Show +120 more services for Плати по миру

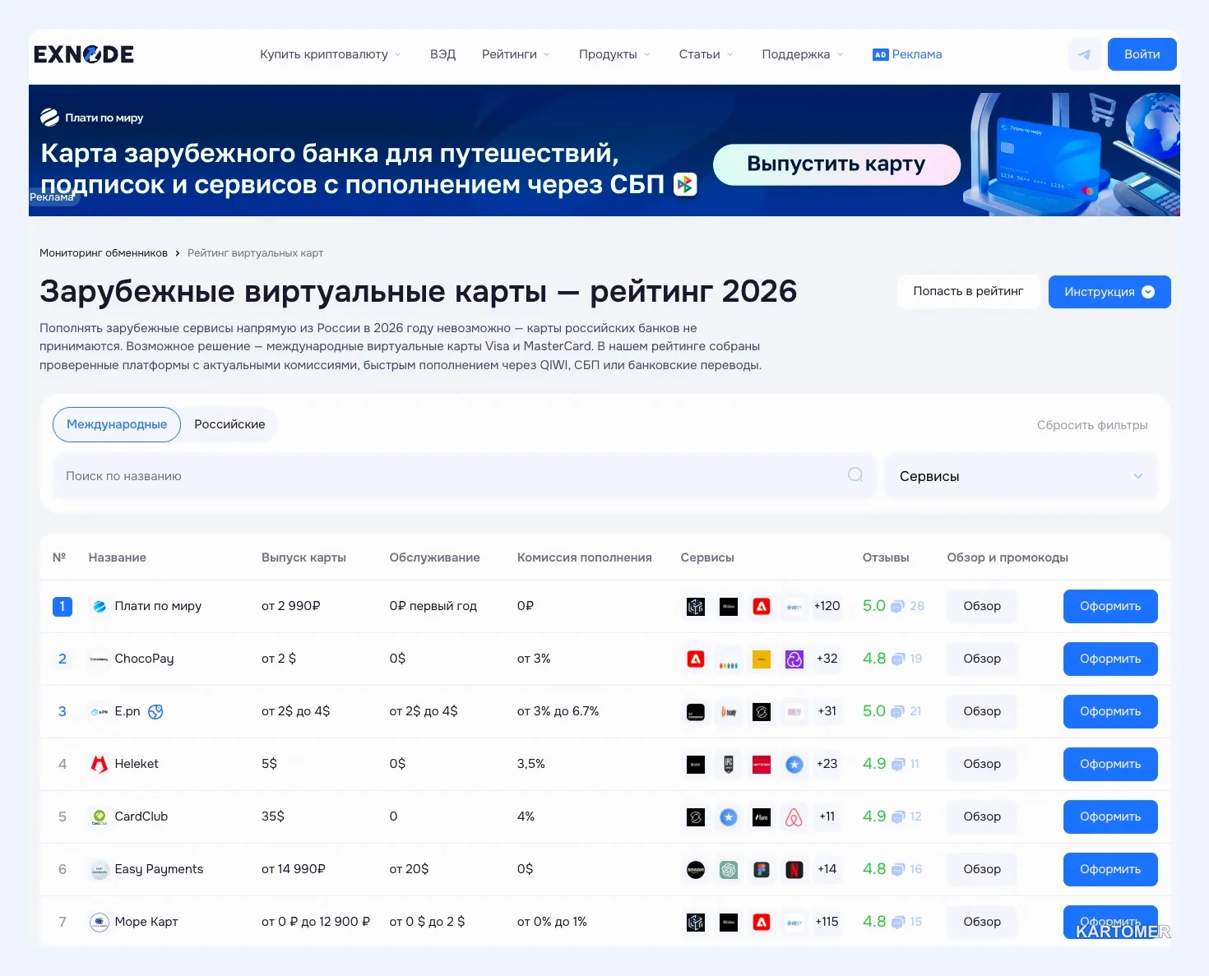pos(827,606)
